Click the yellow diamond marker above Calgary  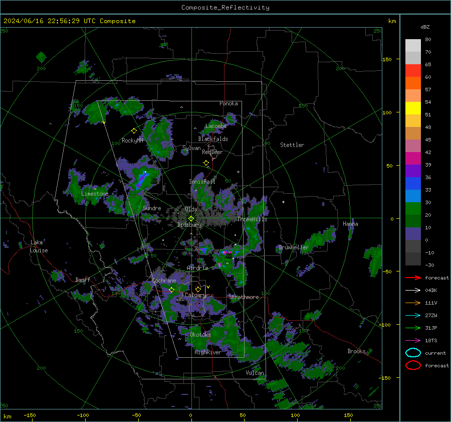point(198,289)
